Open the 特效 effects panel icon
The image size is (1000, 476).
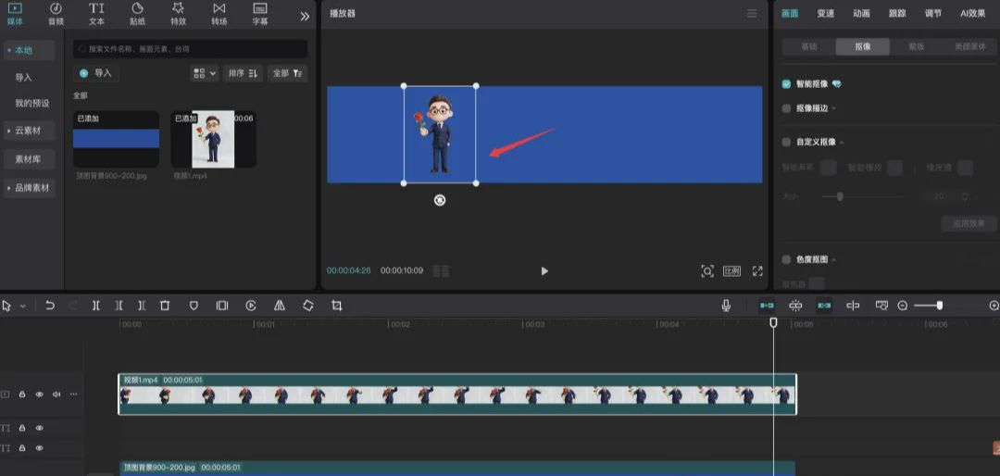pos(178,13)
